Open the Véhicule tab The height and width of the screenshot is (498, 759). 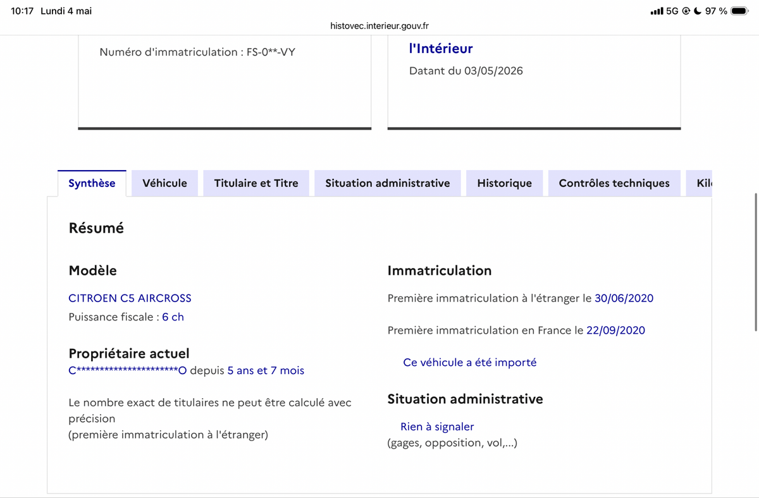(164, 183)
